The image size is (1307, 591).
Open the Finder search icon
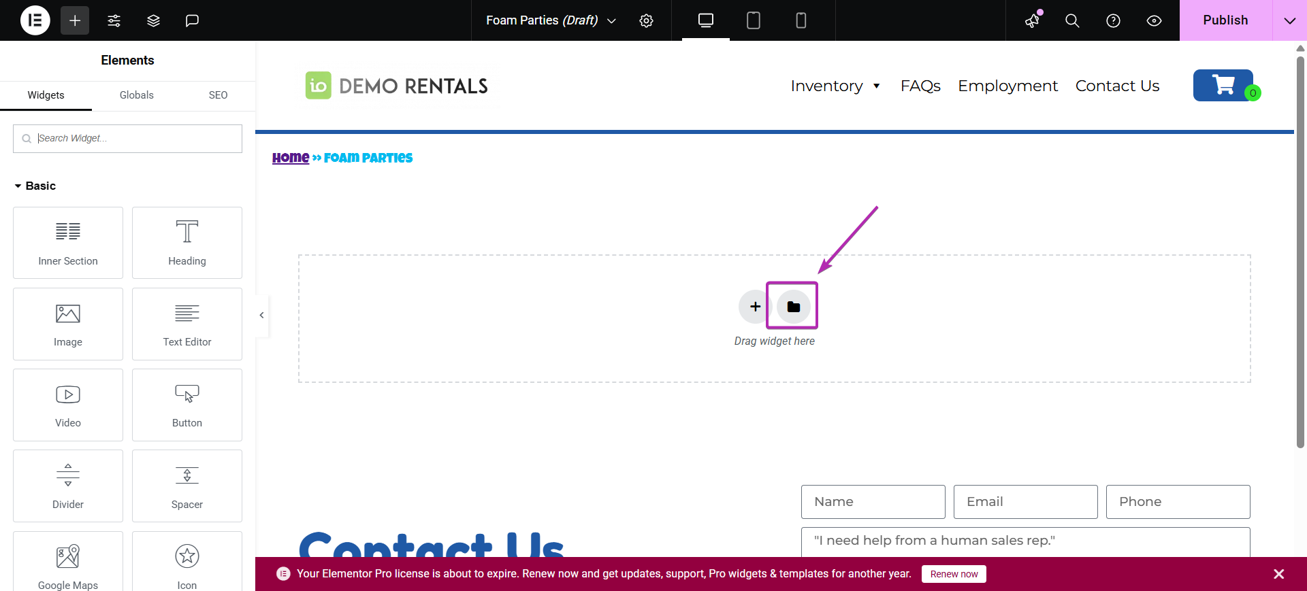click(1072, 20)
